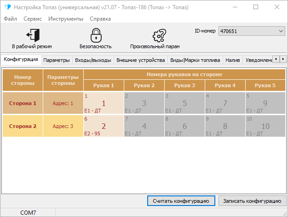Select the 'Сторона 1' row header

tap(23, 103)
